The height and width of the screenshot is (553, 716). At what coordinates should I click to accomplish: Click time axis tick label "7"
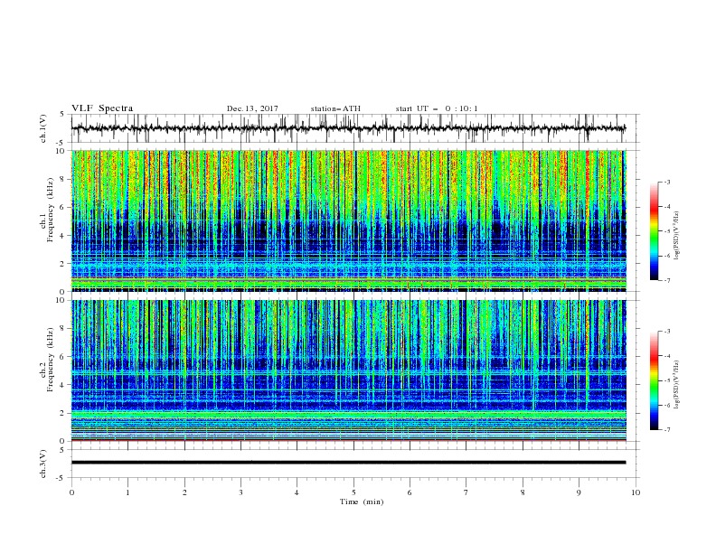466,492
